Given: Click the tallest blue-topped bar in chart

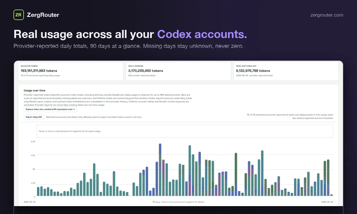Looking at the screenshot, I should [160, 170].
